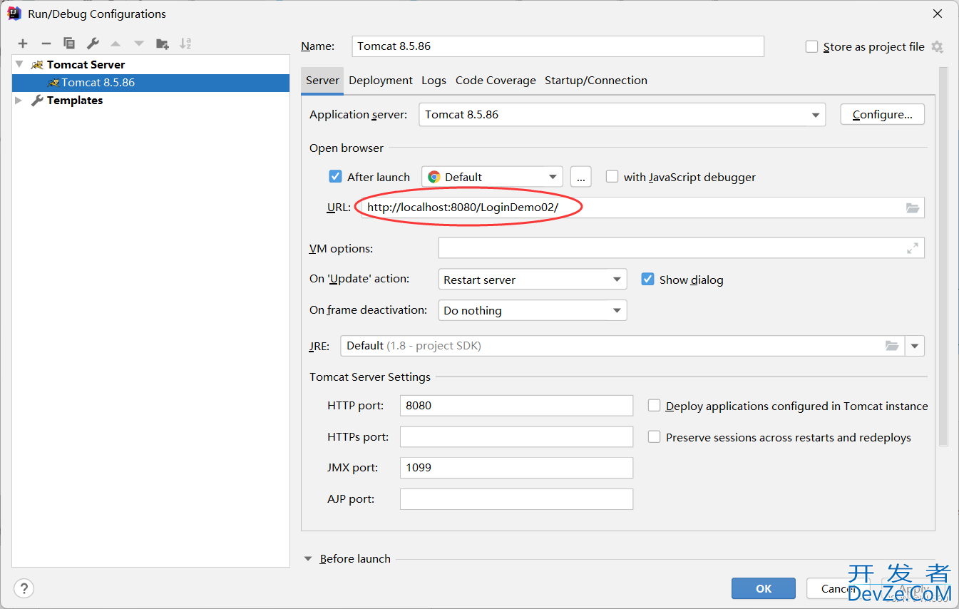The image size is (959, 609).
Task: Confirm with the OK button
Action: pyautogui.click(x=764, y=588)
